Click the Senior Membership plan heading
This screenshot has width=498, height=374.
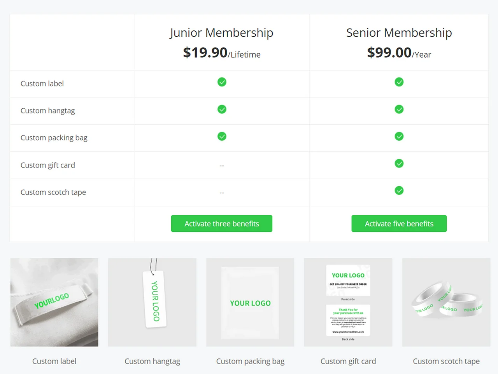point(399,33)
